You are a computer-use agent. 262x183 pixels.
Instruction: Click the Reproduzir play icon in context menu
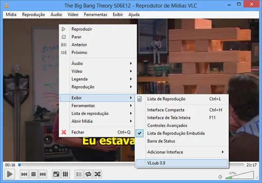tap(64, 29)
